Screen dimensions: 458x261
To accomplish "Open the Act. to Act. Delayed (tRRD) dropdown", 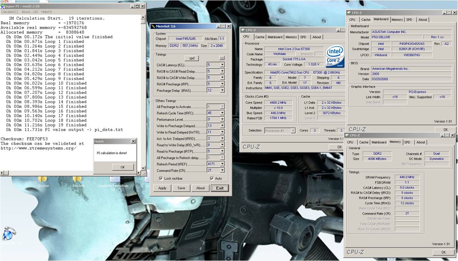I will (x=222, y=138).
